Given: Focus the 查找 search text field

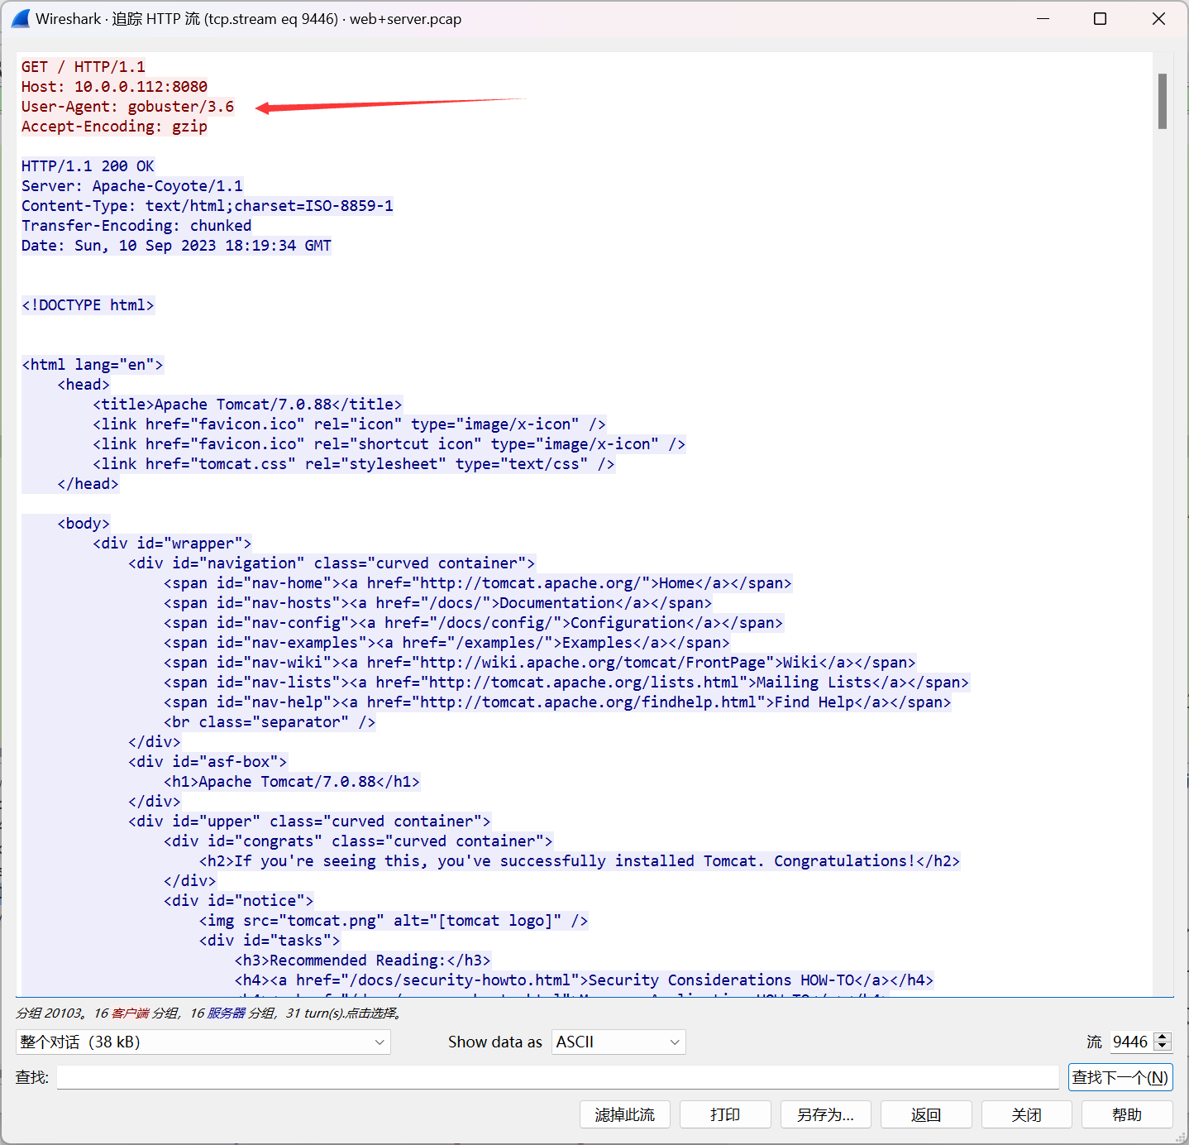Looking at the screenshot, I should (x=557, y=1077).
